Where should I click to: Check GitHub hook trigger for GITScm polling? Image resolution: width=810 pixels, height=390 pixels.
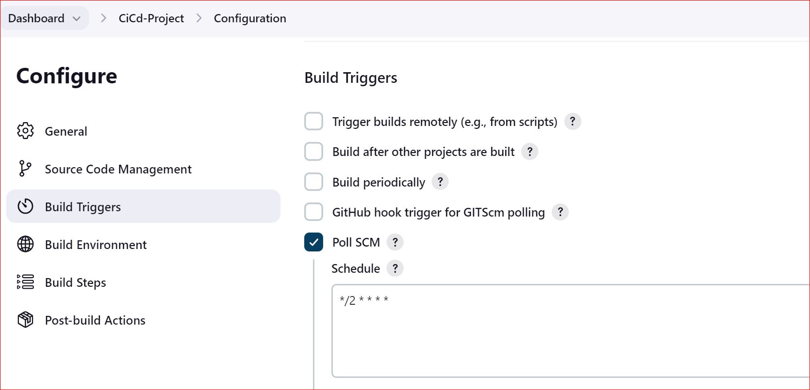[313, 212]
